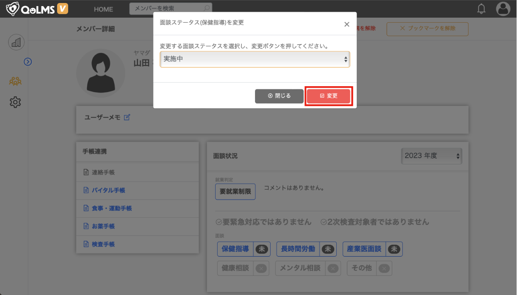Screen dimensions: 517x295
Task: Expand the sidebar with the arrow chevron
Action: pyautogui.click(x=28, y=62)
